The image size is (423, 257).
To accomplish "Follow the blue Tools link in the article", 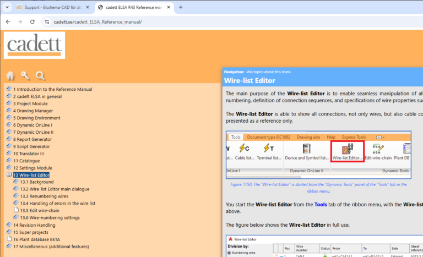I will [321, 205].
